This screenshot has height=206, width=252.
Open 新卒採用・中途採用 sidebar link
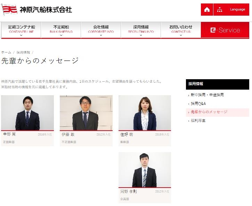pyautogui.click(x=207, y=95)
